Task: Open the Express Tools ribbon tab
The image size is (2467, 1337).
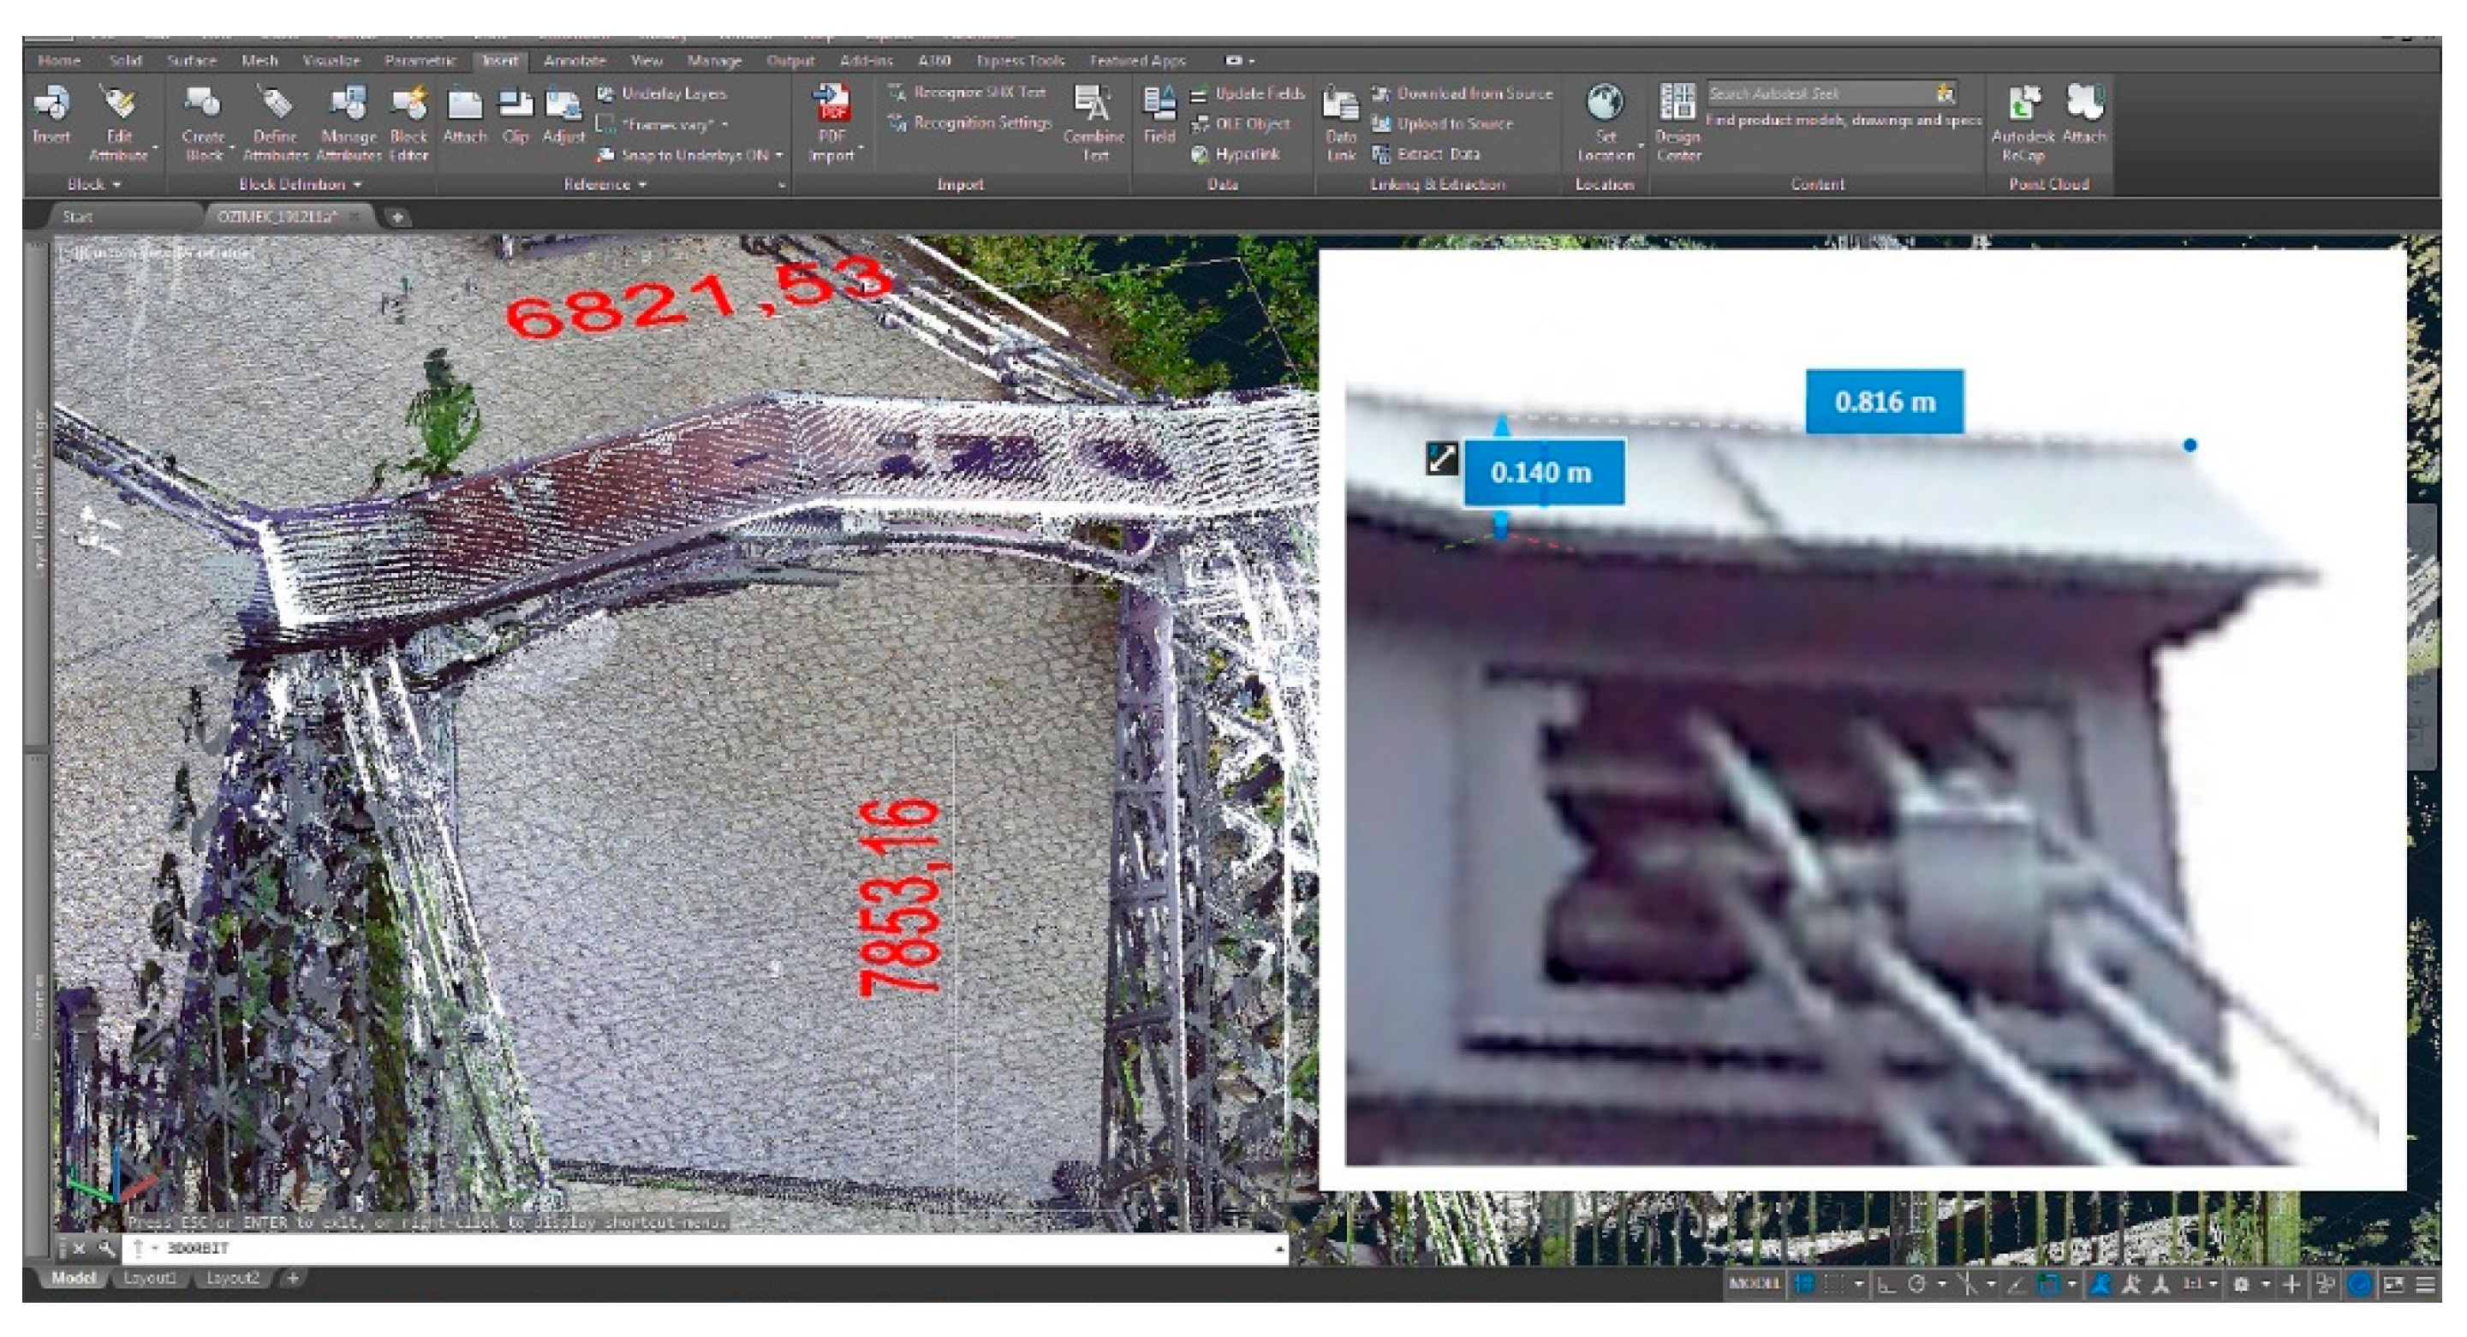Action: 1020,60
